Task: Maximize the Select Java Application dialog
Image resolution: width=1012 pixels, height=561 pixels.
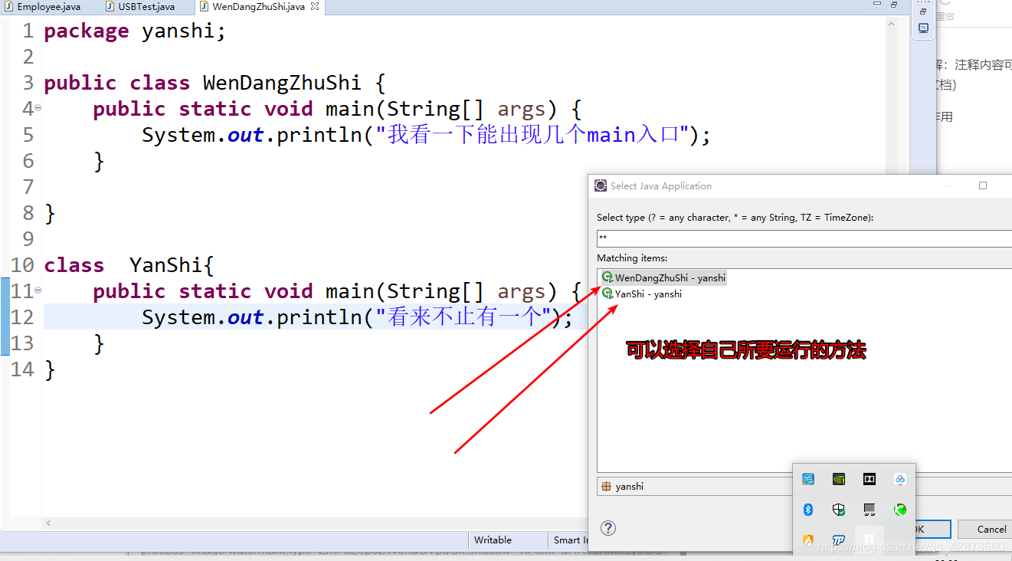Action: point(983,185)
